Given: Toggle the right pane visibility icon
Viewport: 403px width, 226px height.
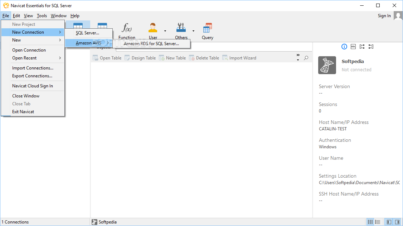Looking at the screenshot, I should click(x=397, y=222).
